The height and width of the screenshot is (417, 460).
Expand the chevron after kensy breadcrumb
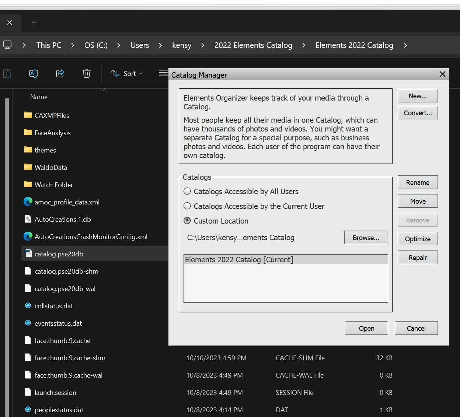(203, 45)
